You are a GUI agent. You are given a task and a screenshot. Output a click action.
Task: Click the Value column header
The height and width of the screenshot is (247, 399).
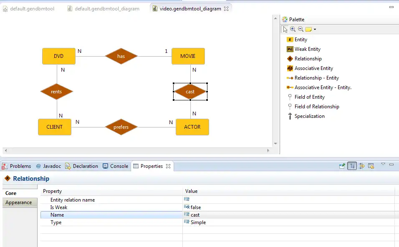click(288, 191)
